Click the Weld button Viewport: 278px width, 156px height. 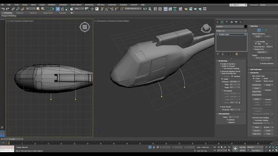(x=257, y=127)
